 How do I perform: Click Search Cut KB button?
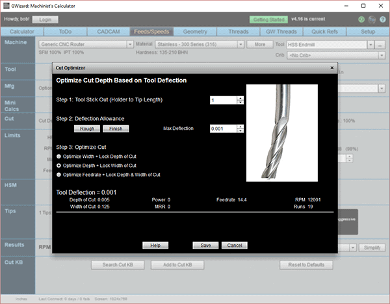(118, 265)
